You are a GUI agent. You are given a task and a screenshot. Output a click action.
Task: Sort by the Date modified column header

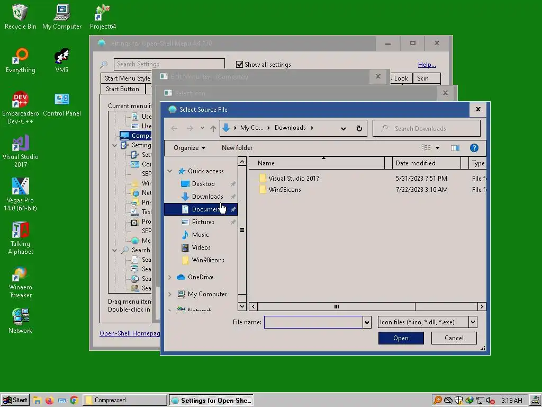click(427, 163)
